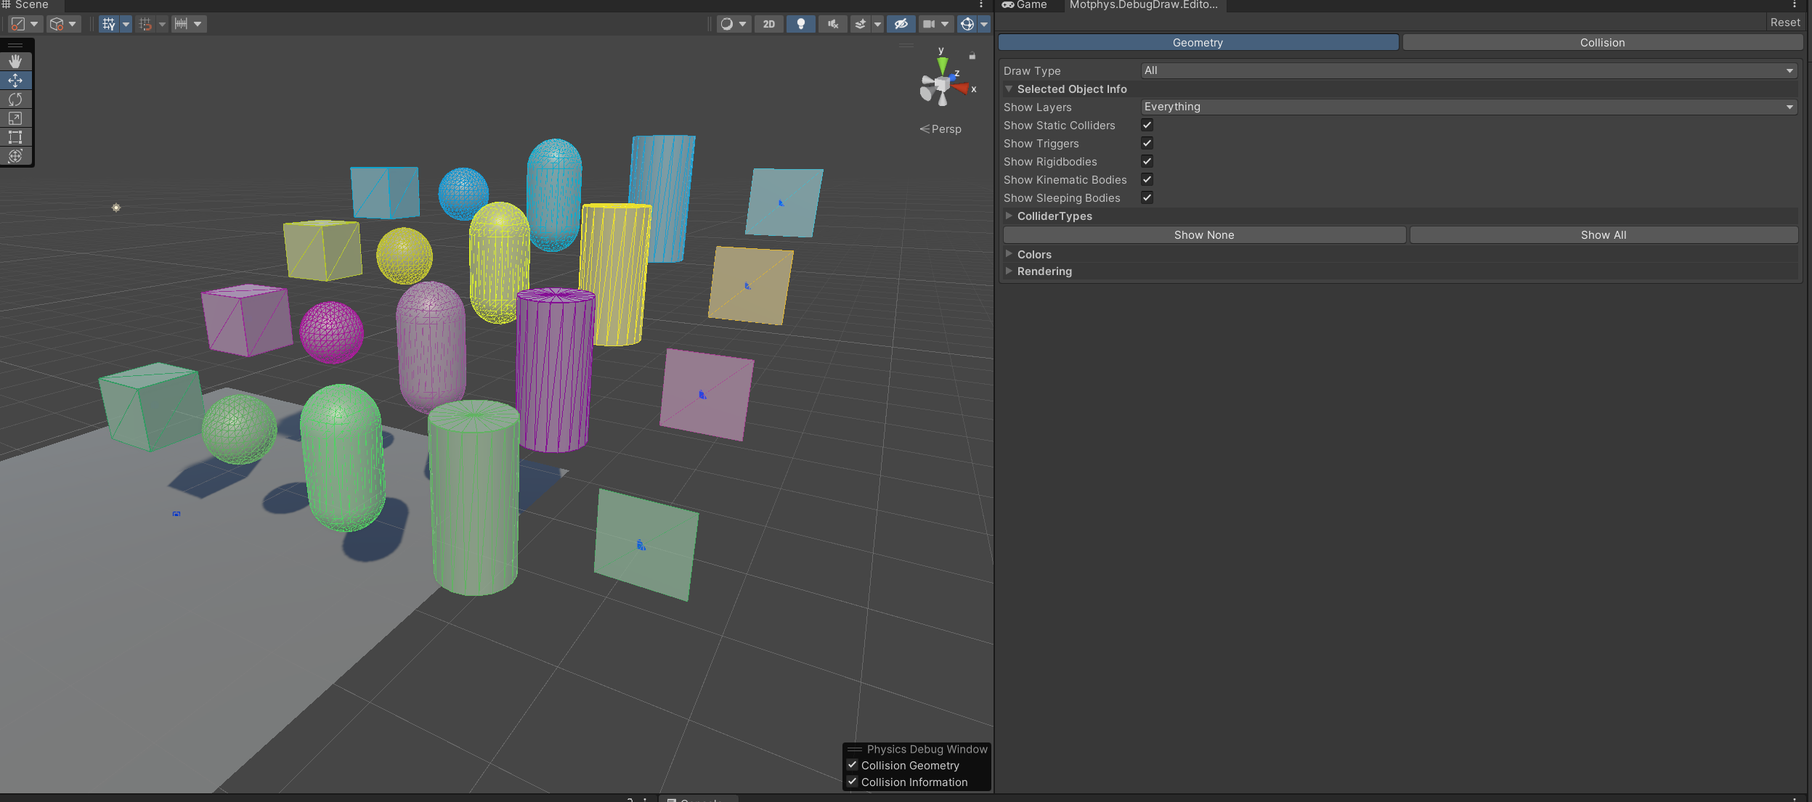Select the combined Transform tool

[15, 156]
